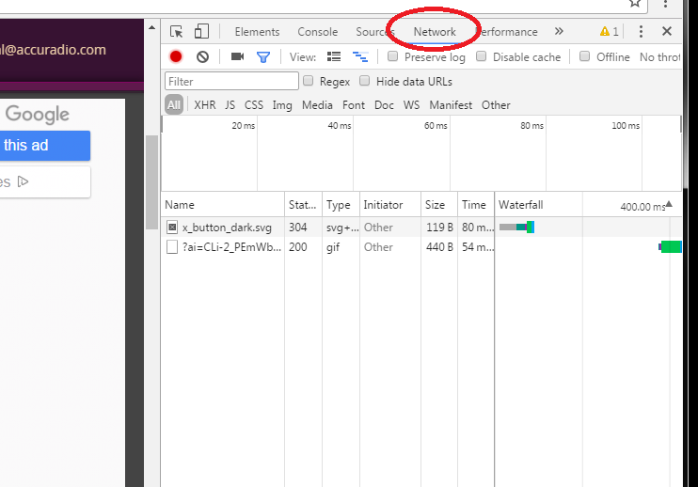Open DevTools customize three-dot menu
The height and width of the screenshot is (487, 698).
point(641,32)
